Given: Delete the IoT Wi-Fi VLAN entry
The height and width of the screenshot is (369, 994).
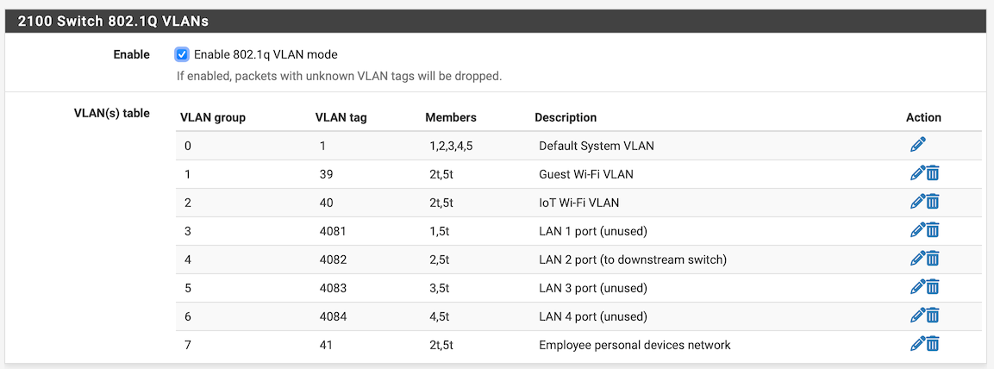Looking at the screenshot, I should click(x=933, y=202).
